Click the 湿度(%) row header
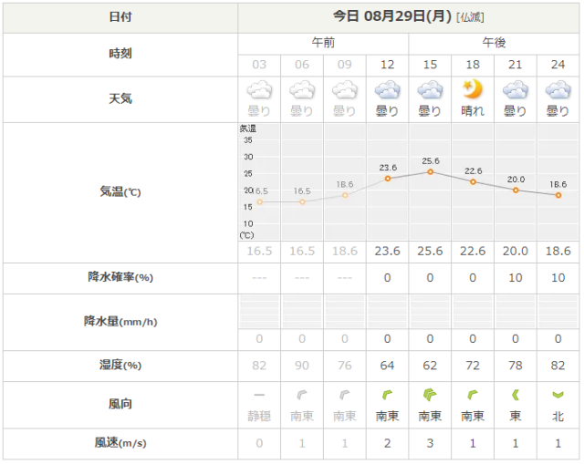Viewport: 584px width, 464px height. coord(120,366)
